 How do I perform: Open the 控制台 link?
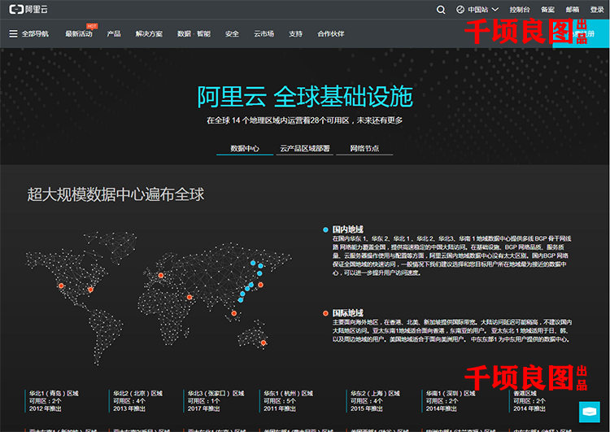(520, 9)
